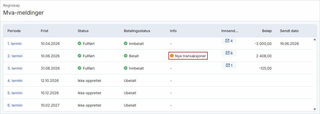
Task: Click the date 31.08.2026
Action: [x=50, y=68]
